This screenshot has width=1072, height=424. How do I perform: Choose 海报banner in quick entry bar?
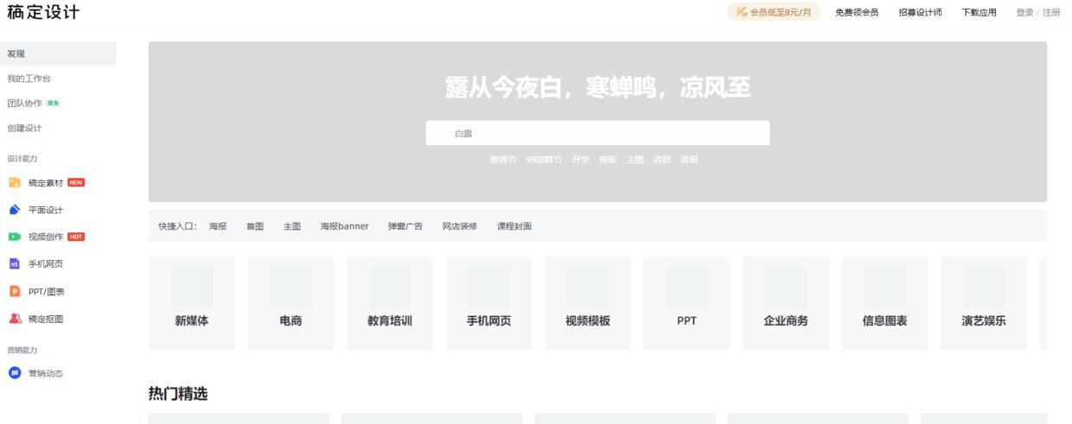344,226
